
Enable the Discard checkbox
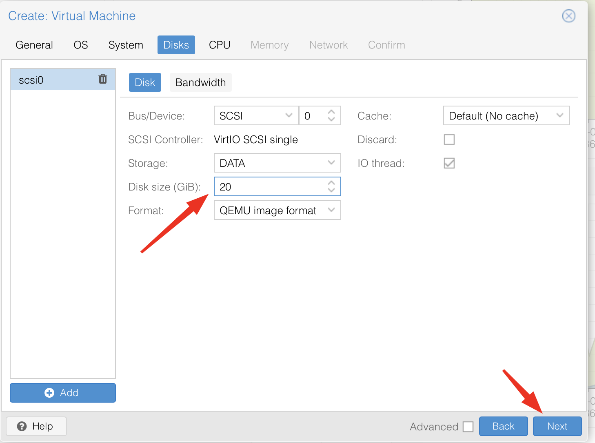[449, 140]
